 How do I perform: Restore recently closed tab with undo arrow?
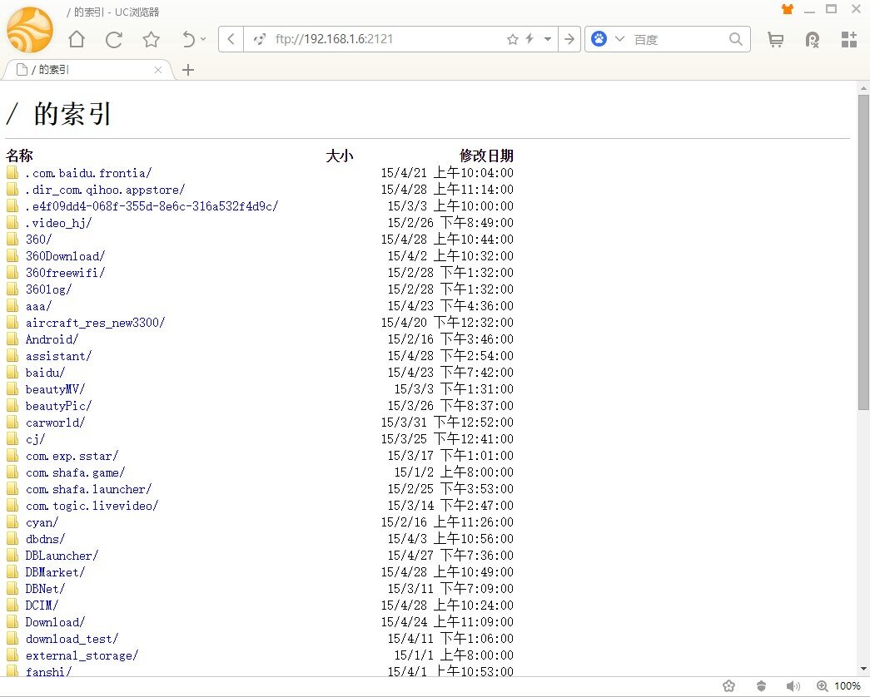[x=189, y=39]
